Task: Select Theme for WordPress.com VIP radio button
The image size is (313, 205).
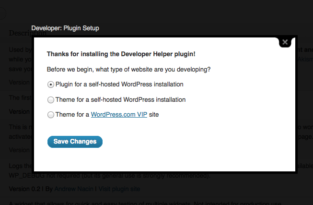Action: click(x=51, y=115)
